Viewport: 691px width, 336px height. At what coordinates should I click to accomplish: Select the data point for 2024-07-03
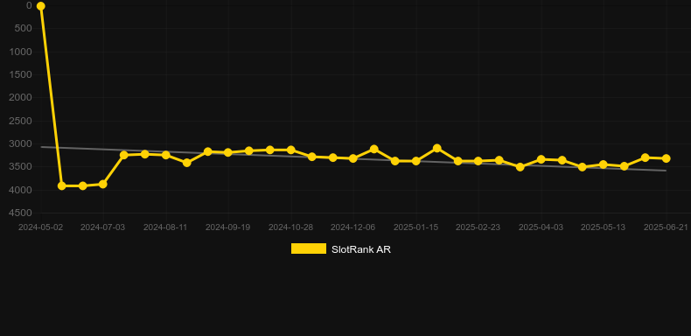103,185
